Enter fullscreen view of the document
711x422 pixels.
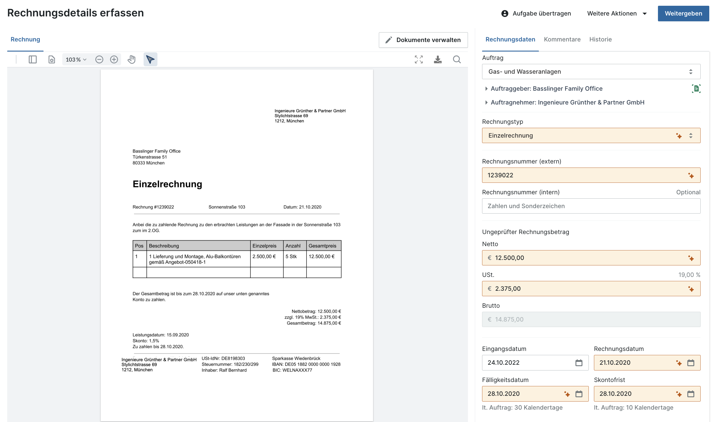[x=419, y=60]
